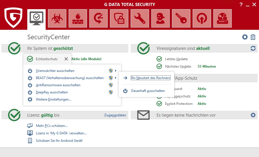Open settings gear next to SecurityCenter
259x157 pixels.
(x=245, y=37)
